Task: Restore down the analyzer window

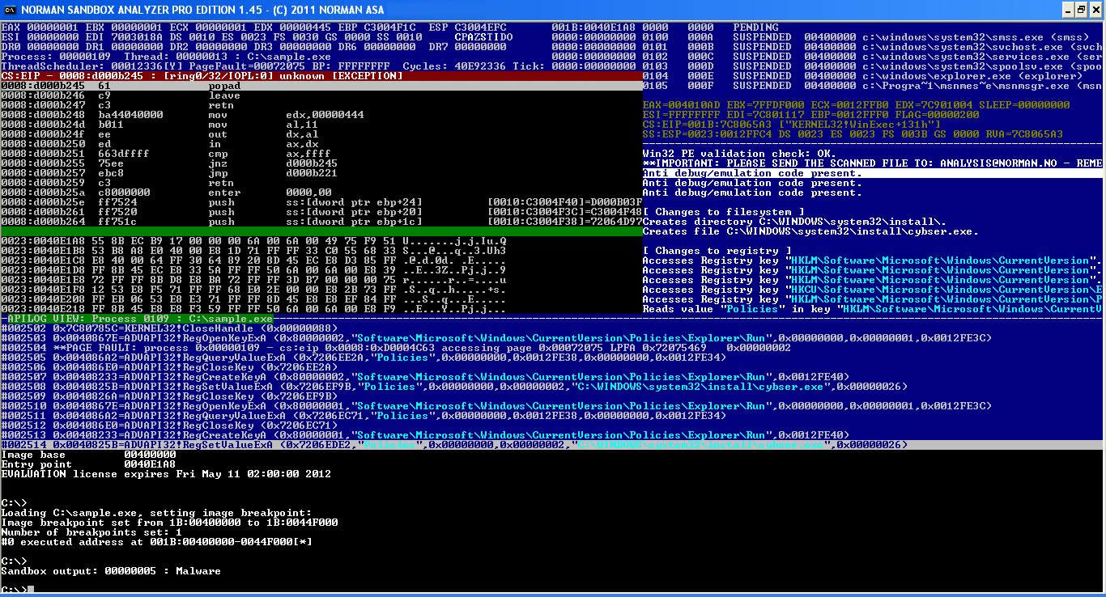Action: tap(1080, 10)
